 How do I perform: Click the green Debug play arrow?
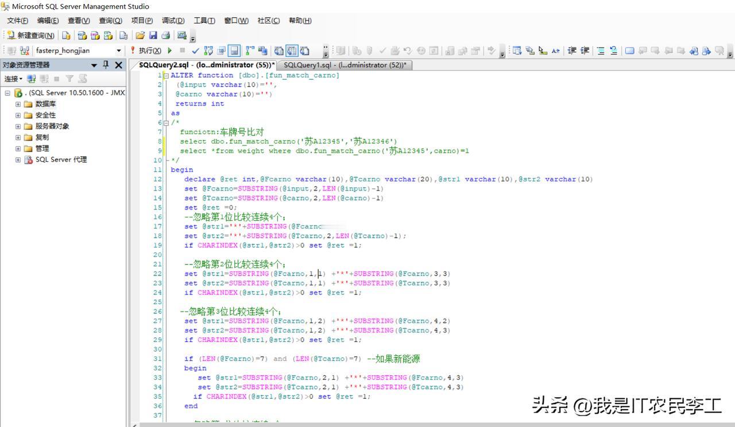(169, 51)
